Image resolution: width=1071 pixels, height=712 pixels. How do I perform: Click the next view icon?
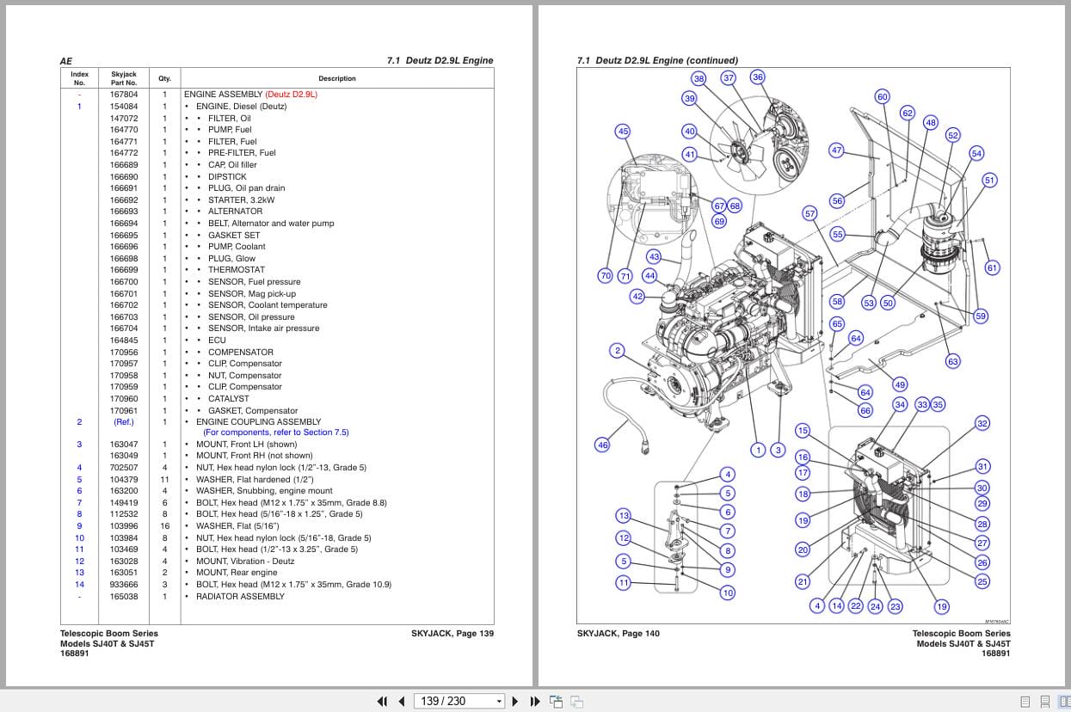tap(577, 701)
